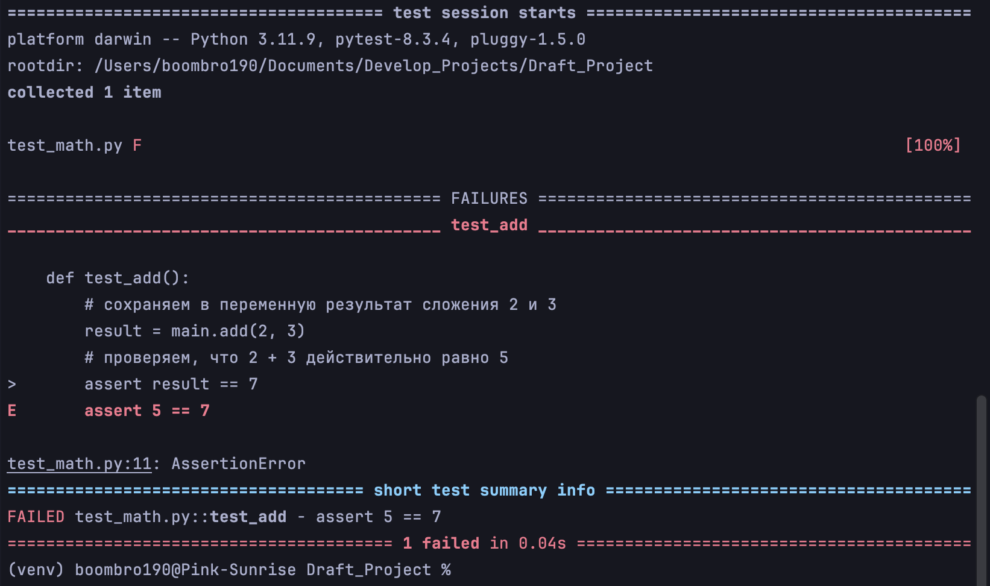Click the AssertionError text
This screenshot has width=990, height=586.
click(x=238, y=464)
